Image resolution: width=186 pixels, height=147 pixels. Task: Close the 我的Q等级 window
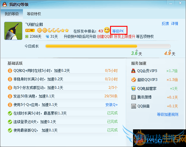(180, 3)
